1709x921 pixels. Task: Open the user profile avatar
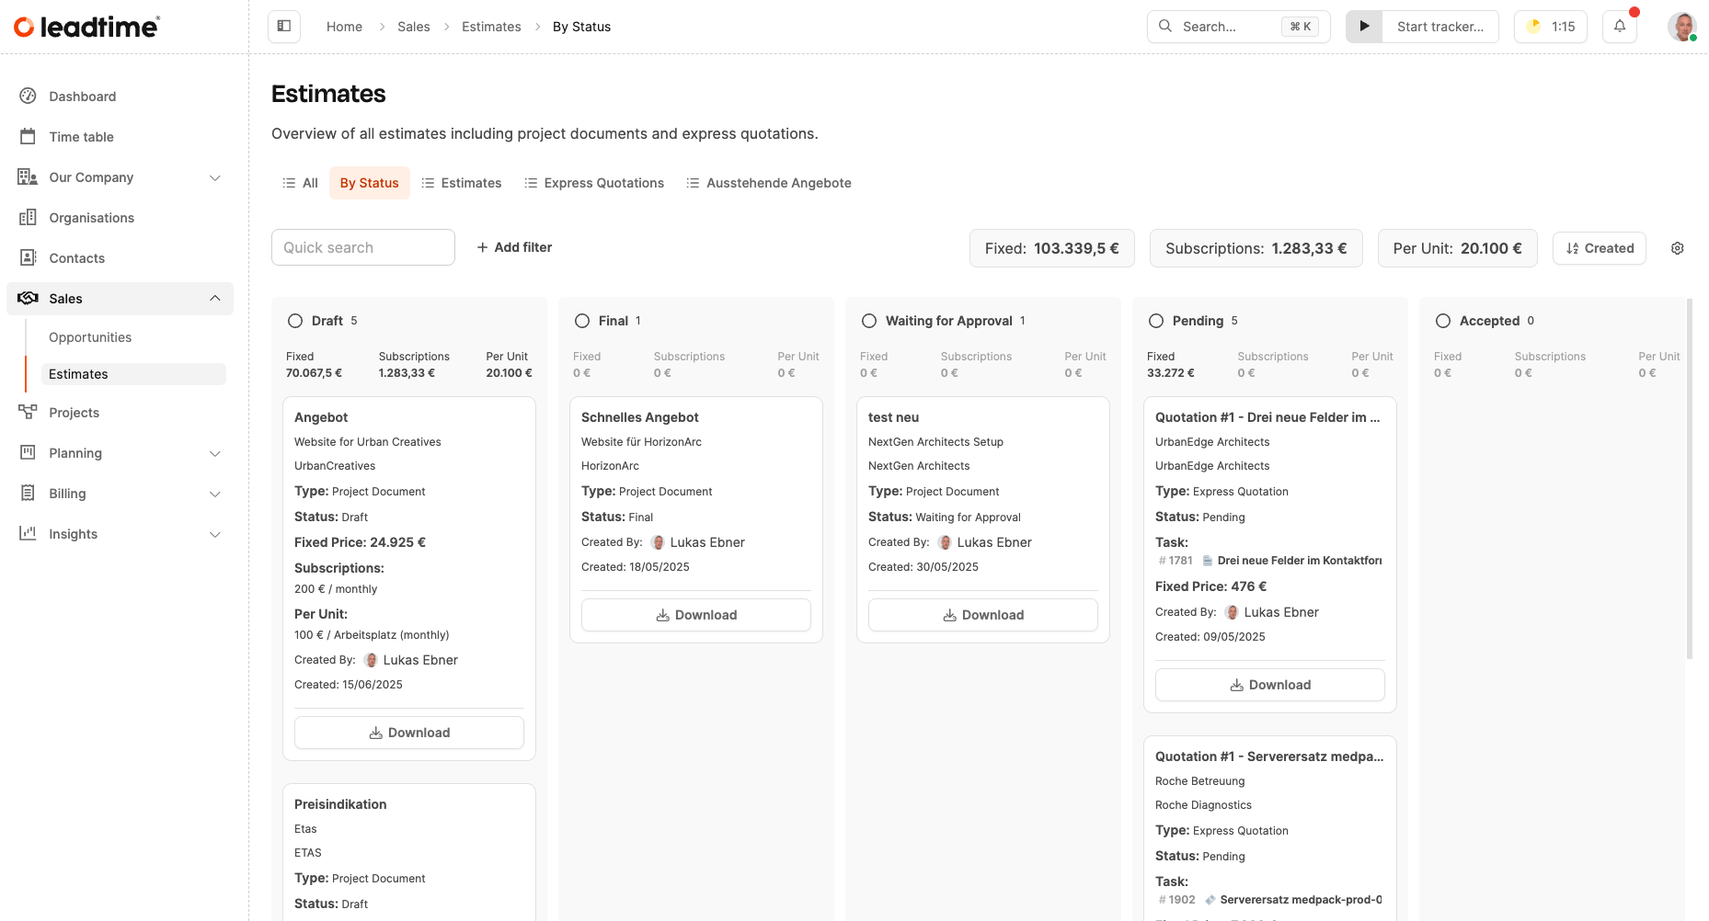click(x=1682, y=27)
